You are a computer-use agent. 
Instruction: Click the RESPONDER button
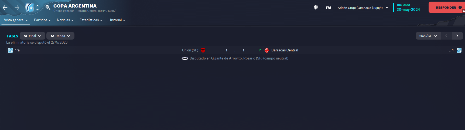447,8
